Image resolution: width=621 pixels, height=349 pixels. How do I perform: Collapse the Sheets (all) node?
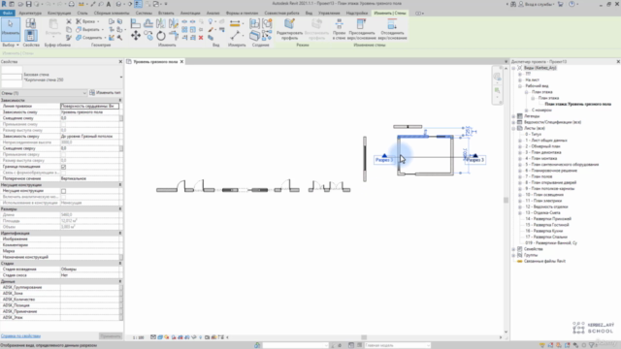pyautogui.click(x=514, y=128)
